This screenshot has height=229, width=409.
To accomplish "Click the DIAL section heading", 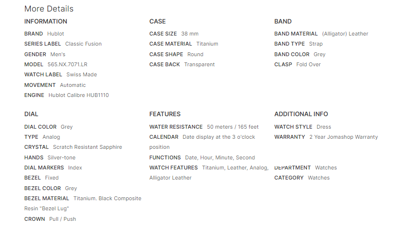I will click(x=31, y=114).
